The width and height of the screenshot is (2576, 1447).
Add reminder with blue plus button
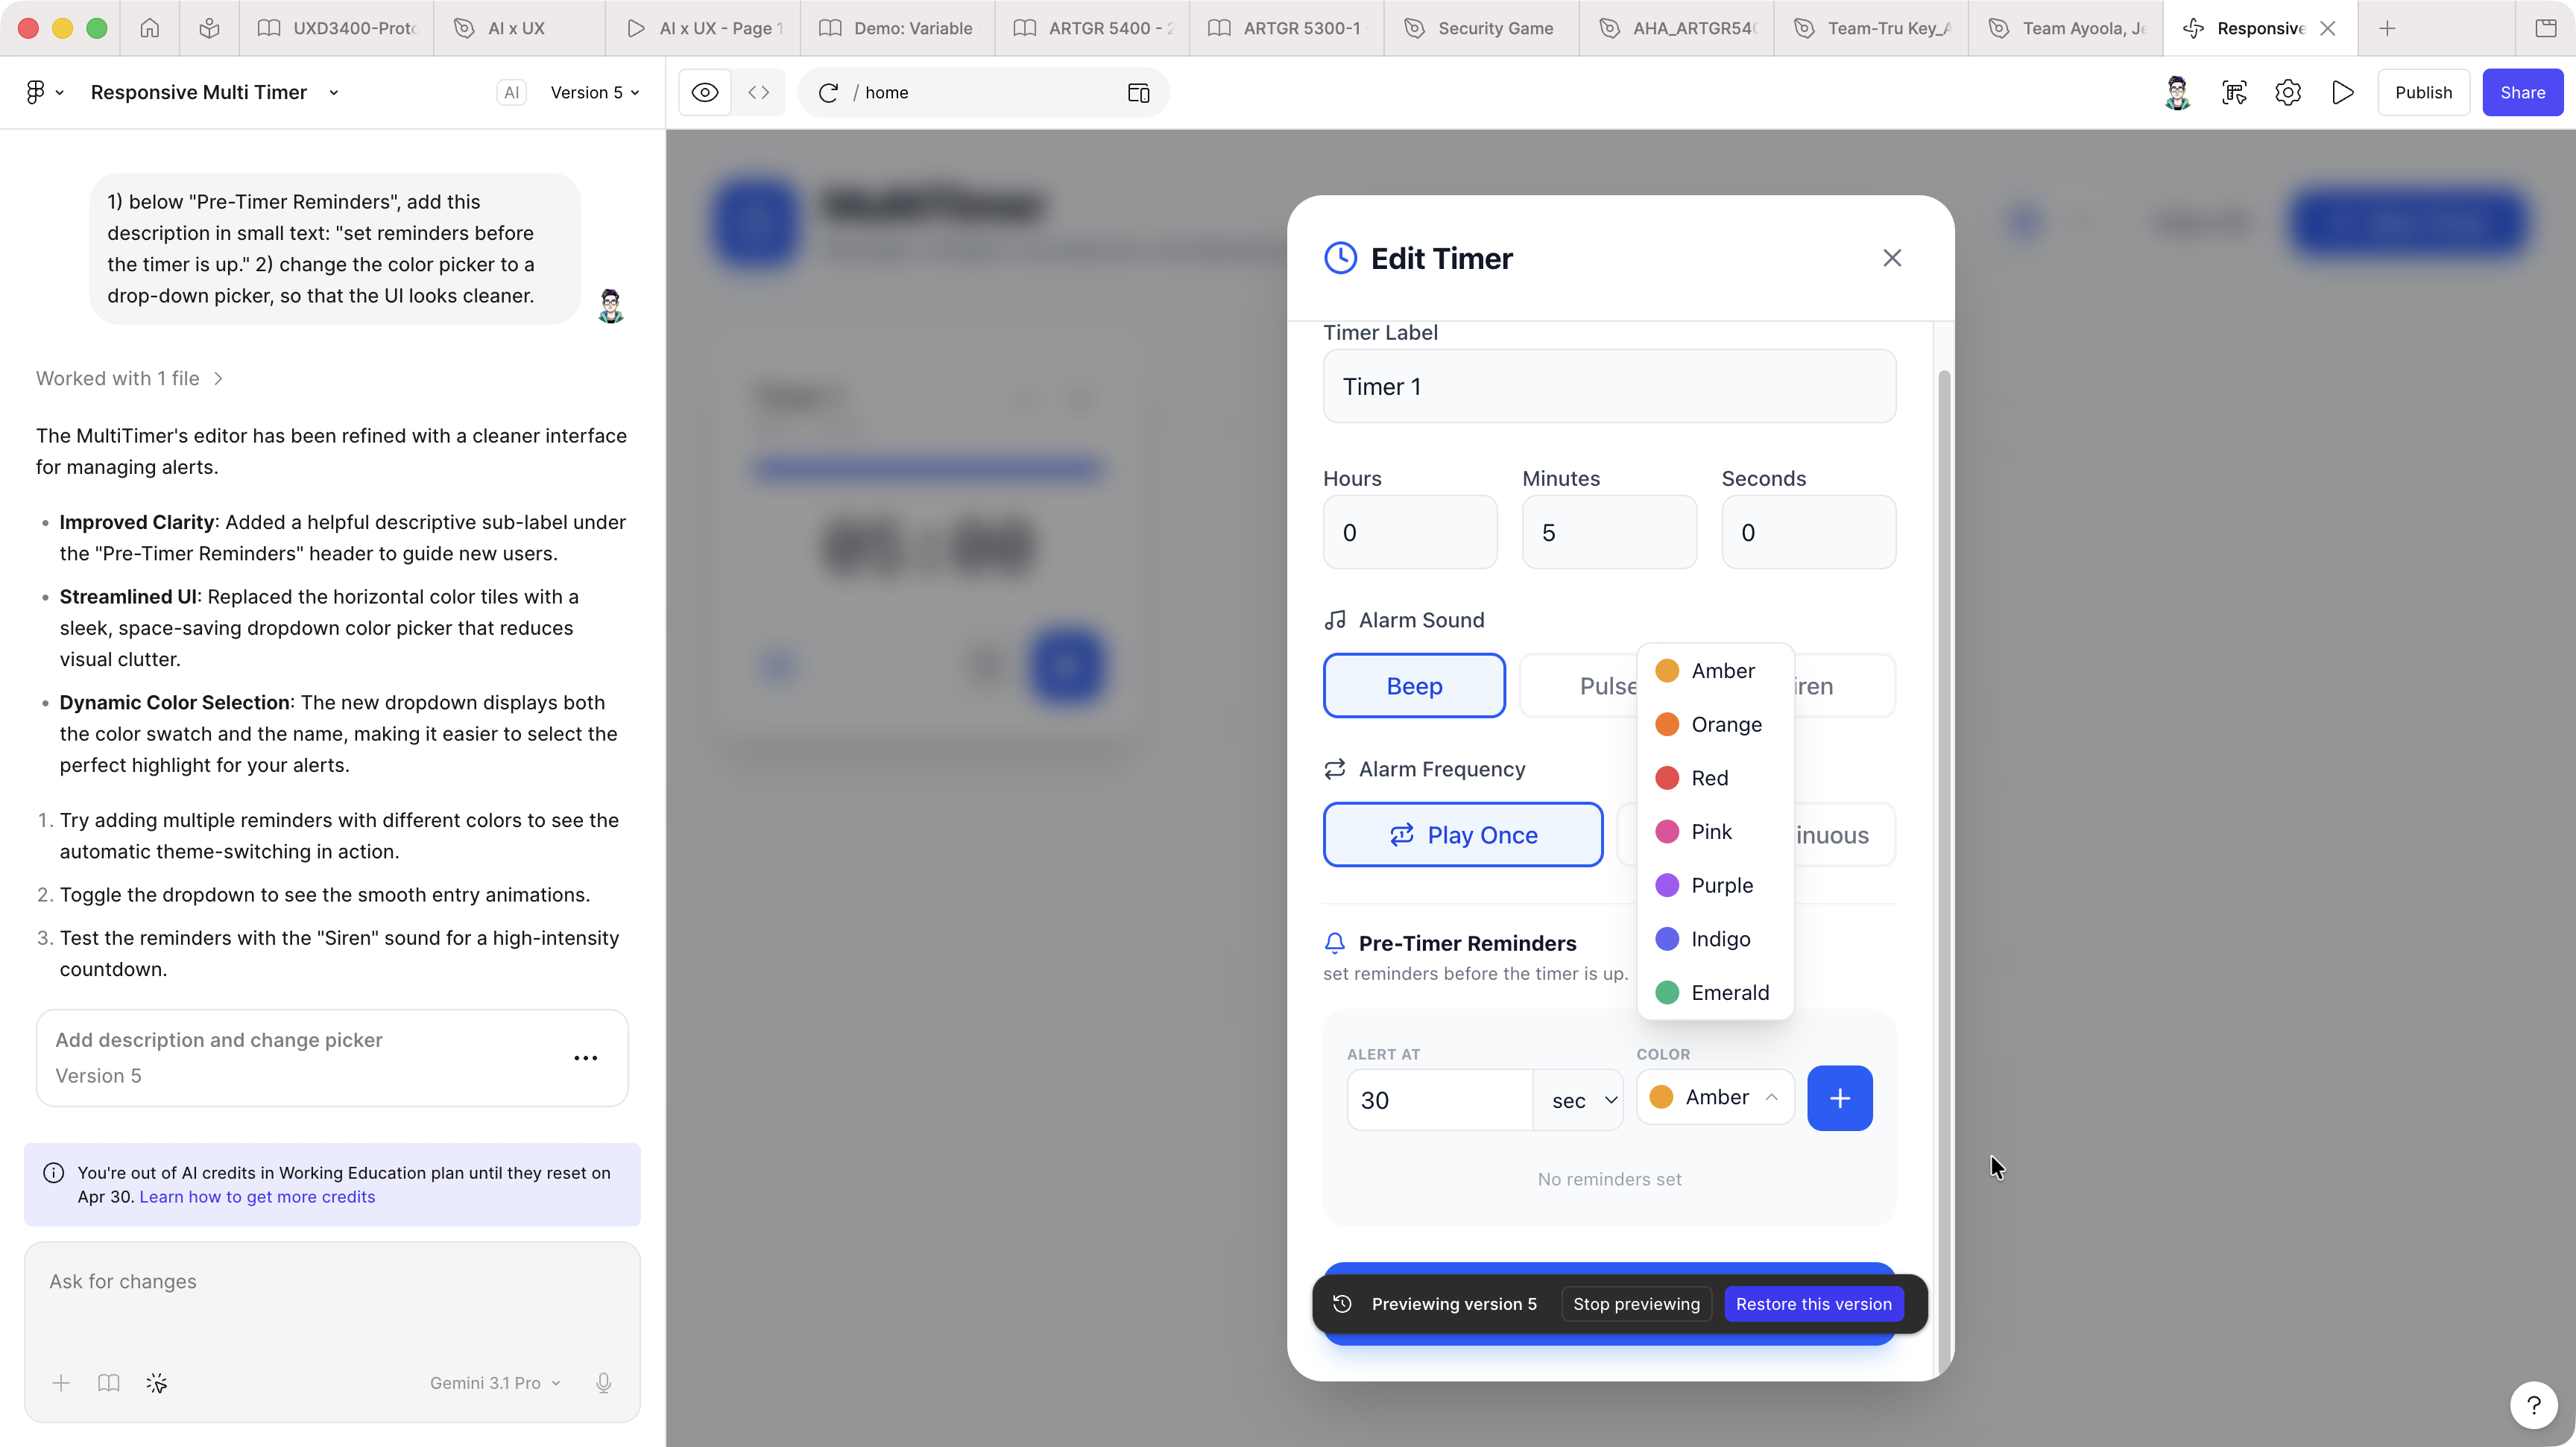[1839, 1098]
